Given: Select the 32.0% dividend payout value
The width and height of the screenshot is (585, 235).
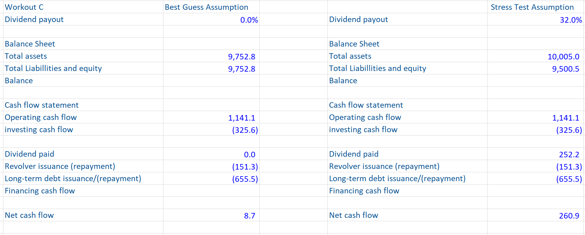Looking at the screenshot, I should 570,20.
